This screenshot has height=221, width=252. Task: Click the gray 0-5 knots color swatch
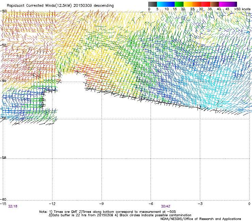click(x=153, y=4)
